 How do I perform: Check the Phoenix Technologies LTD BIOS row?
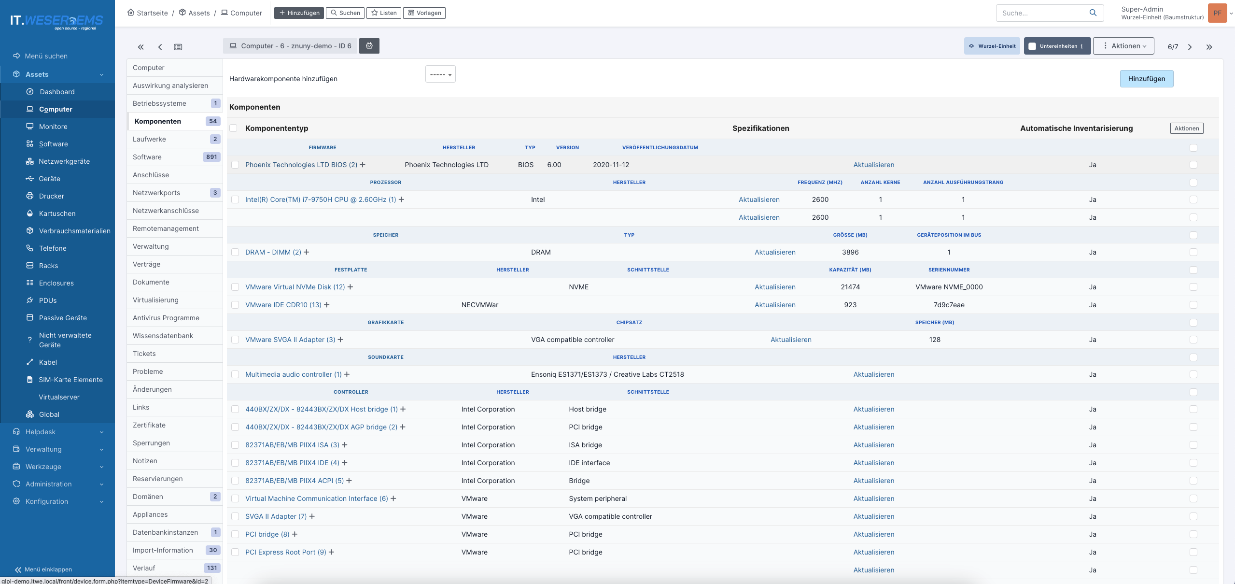pyautogui.click(x=235, y=165)
